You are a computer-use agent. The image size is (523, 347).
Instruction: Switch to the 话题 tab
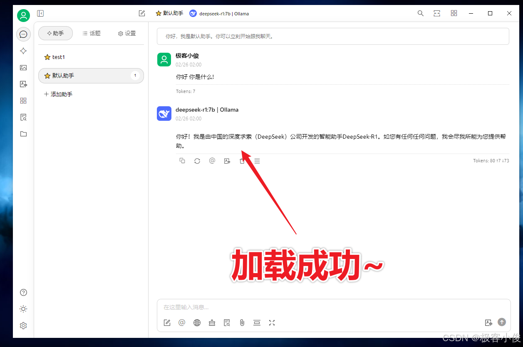click(x=92, y=33)
